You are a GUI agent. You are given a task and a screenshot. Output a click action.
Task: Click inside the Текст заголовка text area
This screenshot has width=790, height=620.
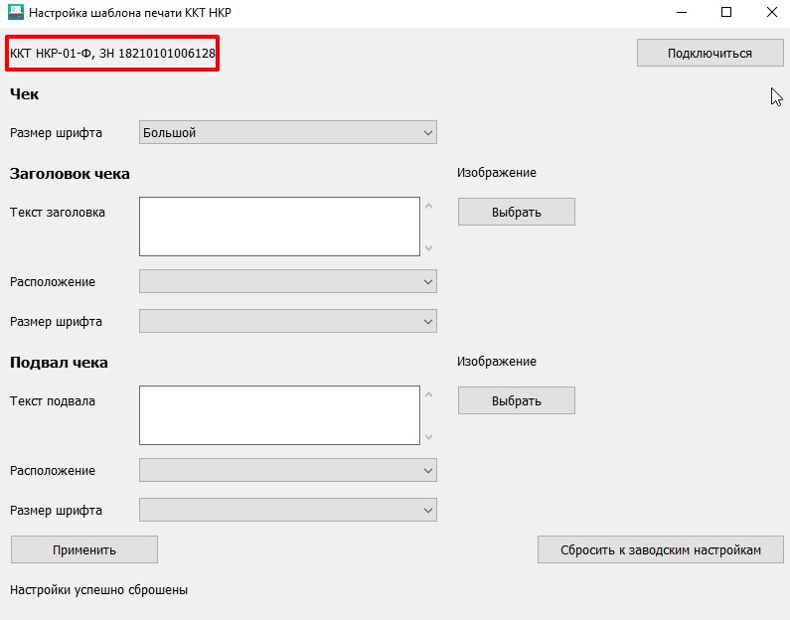pyautogui.click(x=279, y=227)
